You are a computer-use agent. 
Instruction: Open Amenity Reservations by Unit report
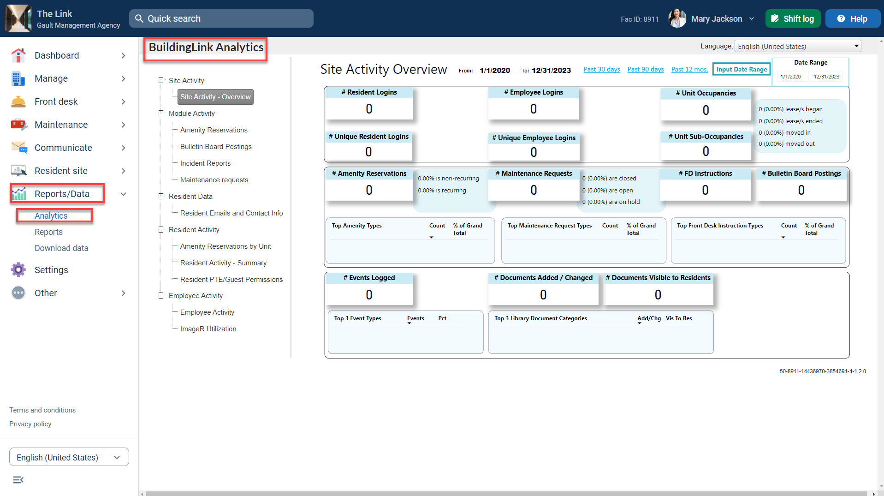click(x=225, y=246)
